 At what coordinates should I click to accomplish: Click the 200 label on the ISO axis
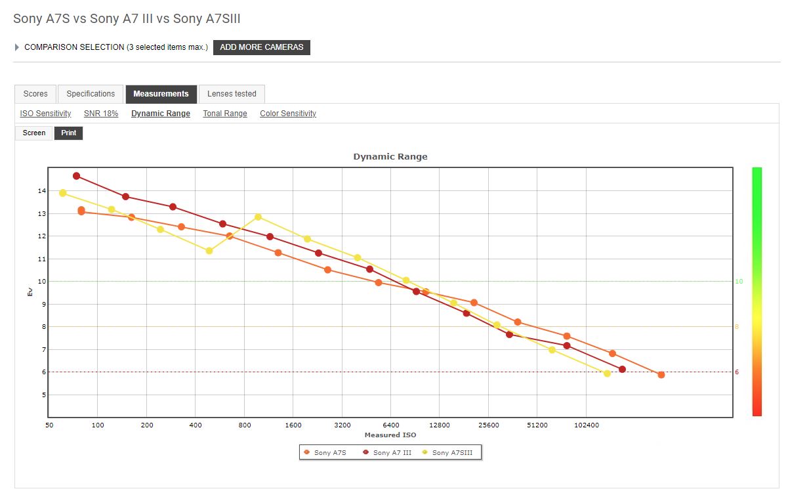point(147,425)
